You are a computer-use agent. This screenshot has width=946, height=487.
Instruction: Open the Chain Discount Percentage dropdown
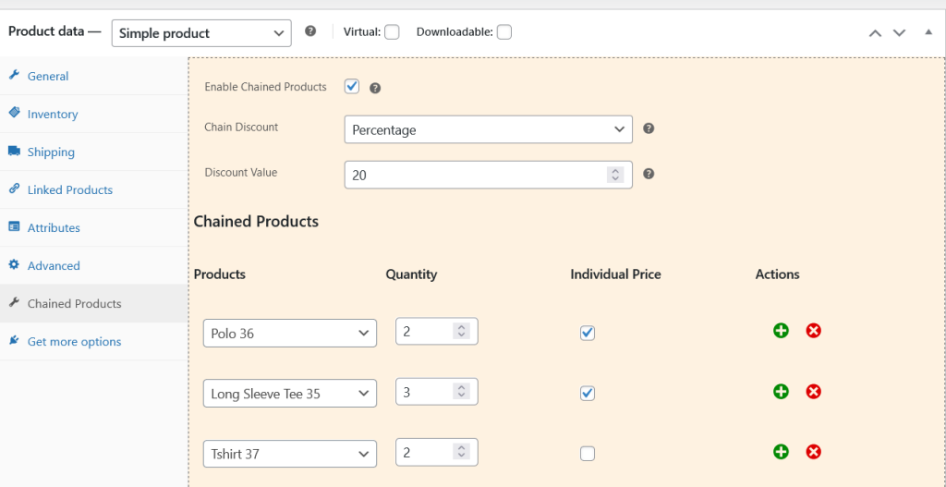(x=488, y=130)
